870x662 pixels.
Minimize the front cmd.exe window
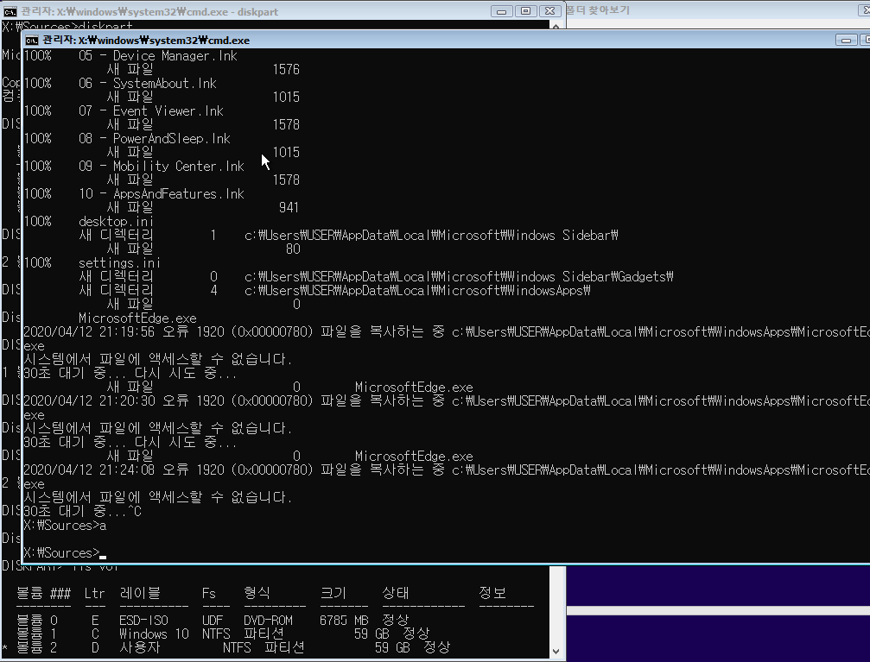tap(846, 40)
